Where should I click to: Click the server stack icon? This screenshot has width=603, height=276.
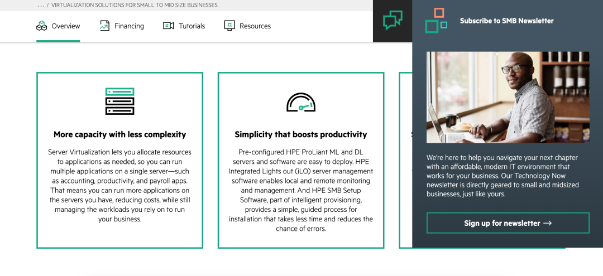119,101
